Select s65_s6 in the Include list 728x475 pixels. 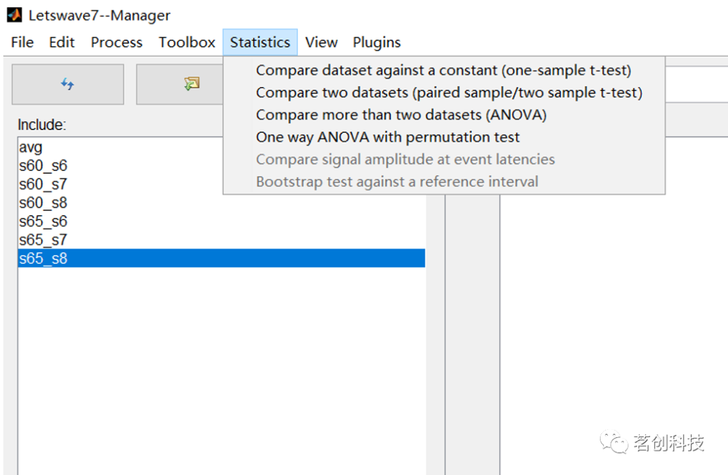tap(43, 221)
